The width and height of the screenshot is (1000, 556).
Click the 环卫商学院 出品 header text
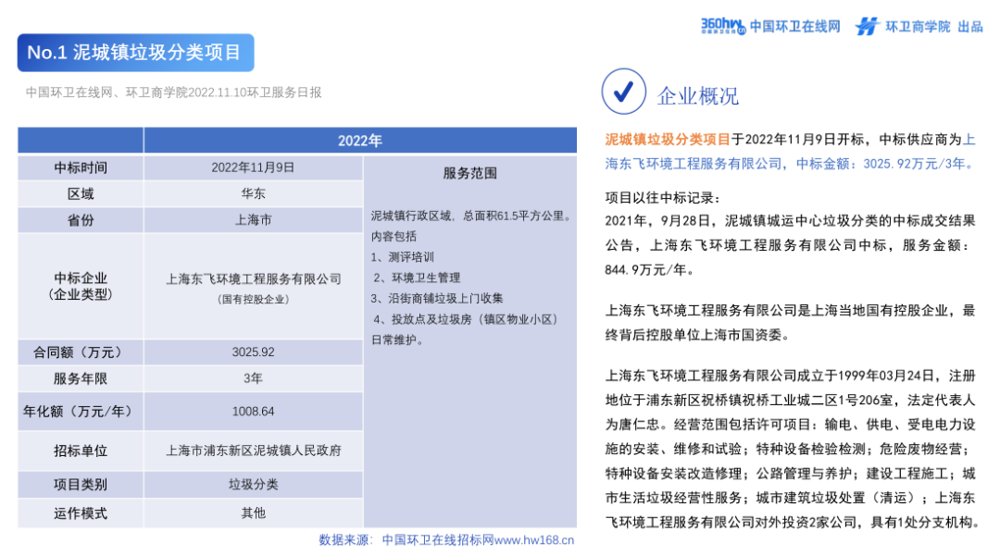coord(934,27)
